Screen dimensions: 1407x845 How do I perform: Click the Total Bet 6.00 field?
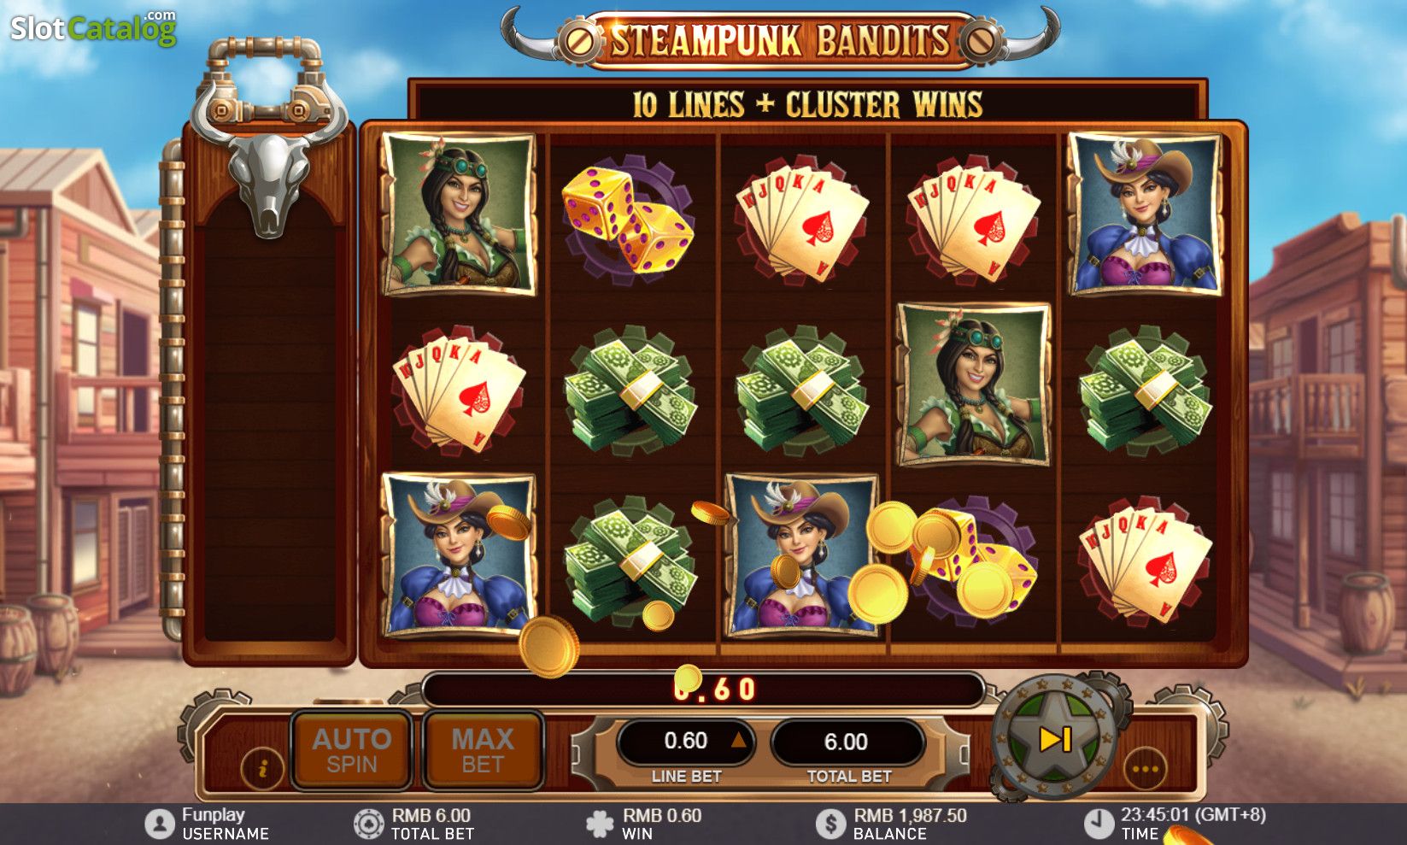click(847, 742)
